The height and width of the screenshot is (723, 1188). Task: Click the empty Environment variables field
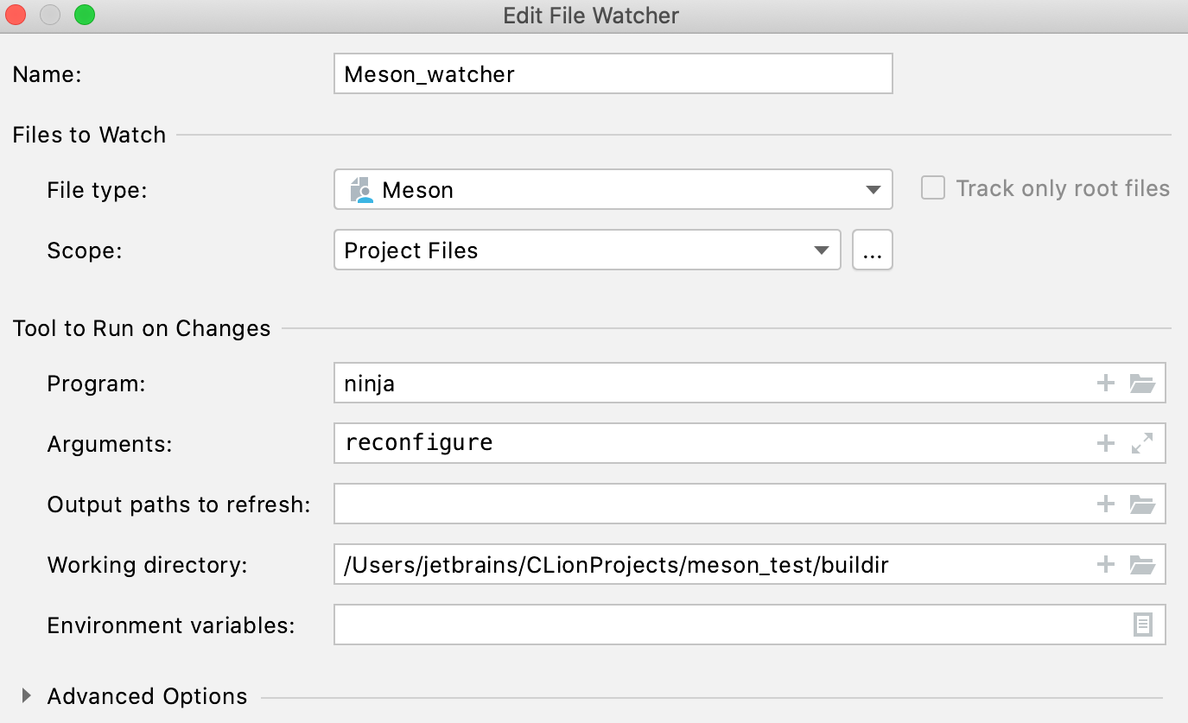[691, 625]
